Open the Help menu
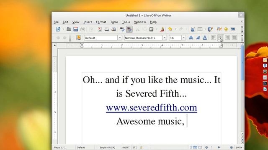268x150 pixels. (153, 22)
